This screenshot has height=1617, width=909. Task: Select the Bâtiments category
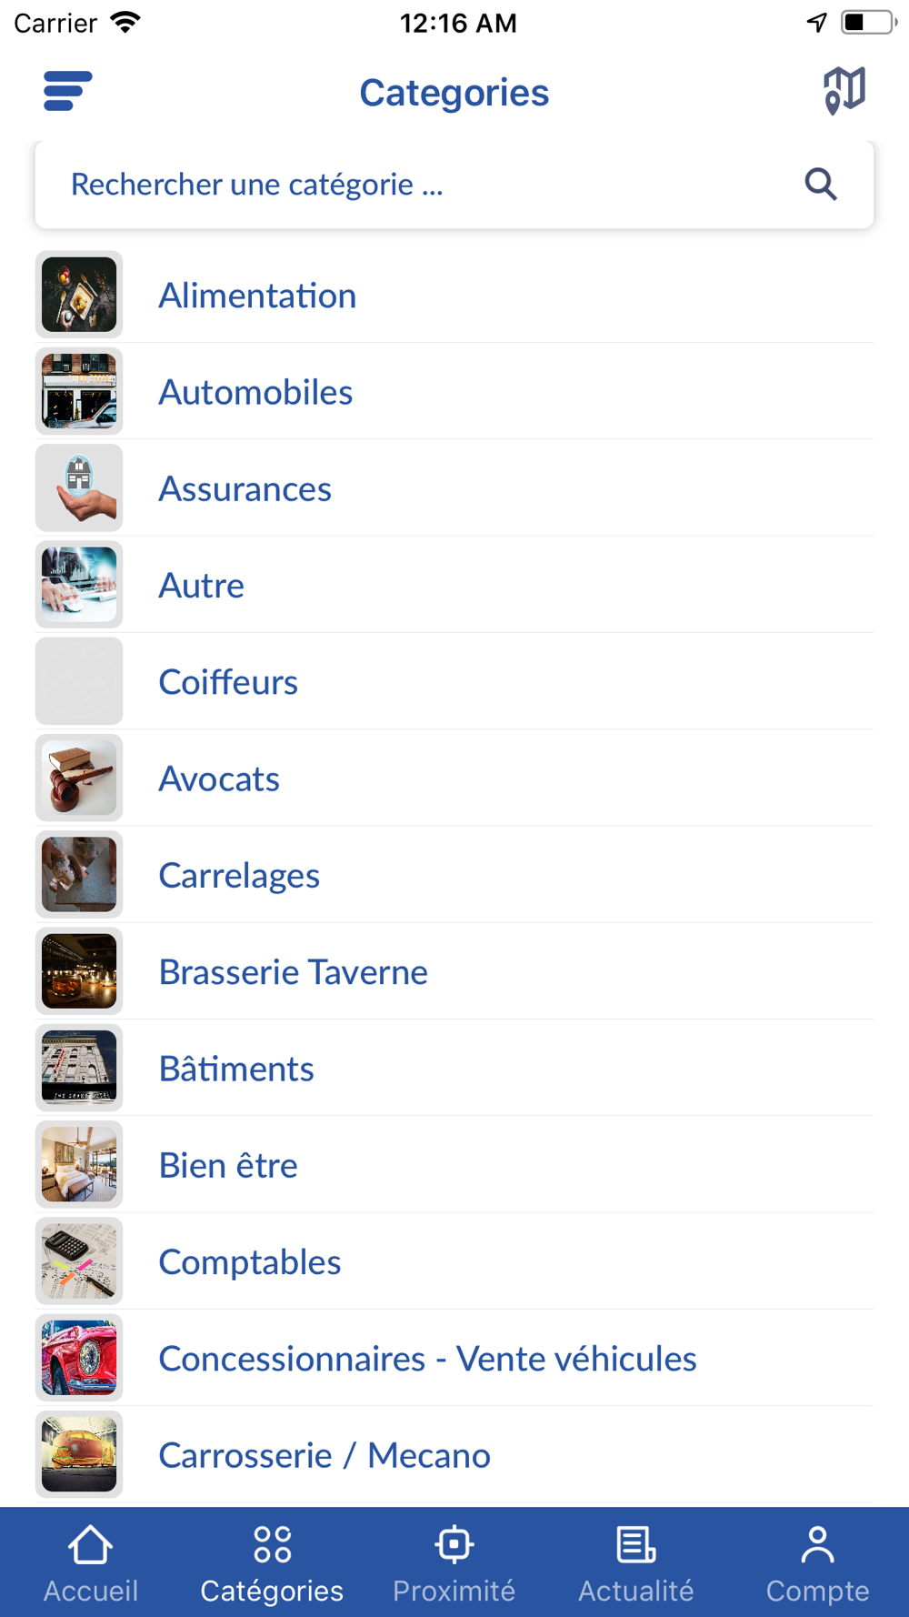pos(236,1069)
